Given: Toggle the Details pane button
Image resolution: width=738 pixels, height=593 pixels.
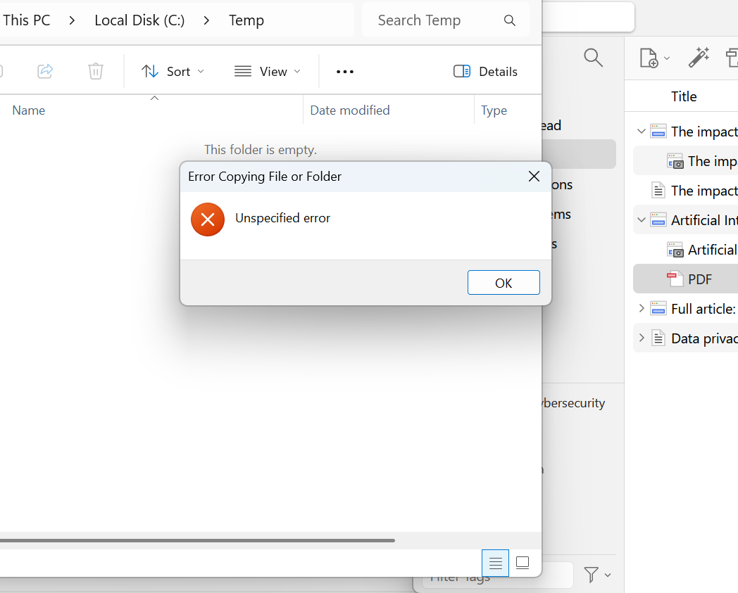Looking at the screenshot, I should (x=485, y=72).
